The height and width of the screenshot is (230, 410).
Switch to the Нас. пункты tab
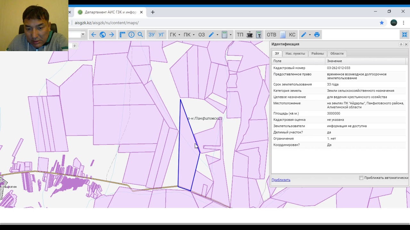295,54
